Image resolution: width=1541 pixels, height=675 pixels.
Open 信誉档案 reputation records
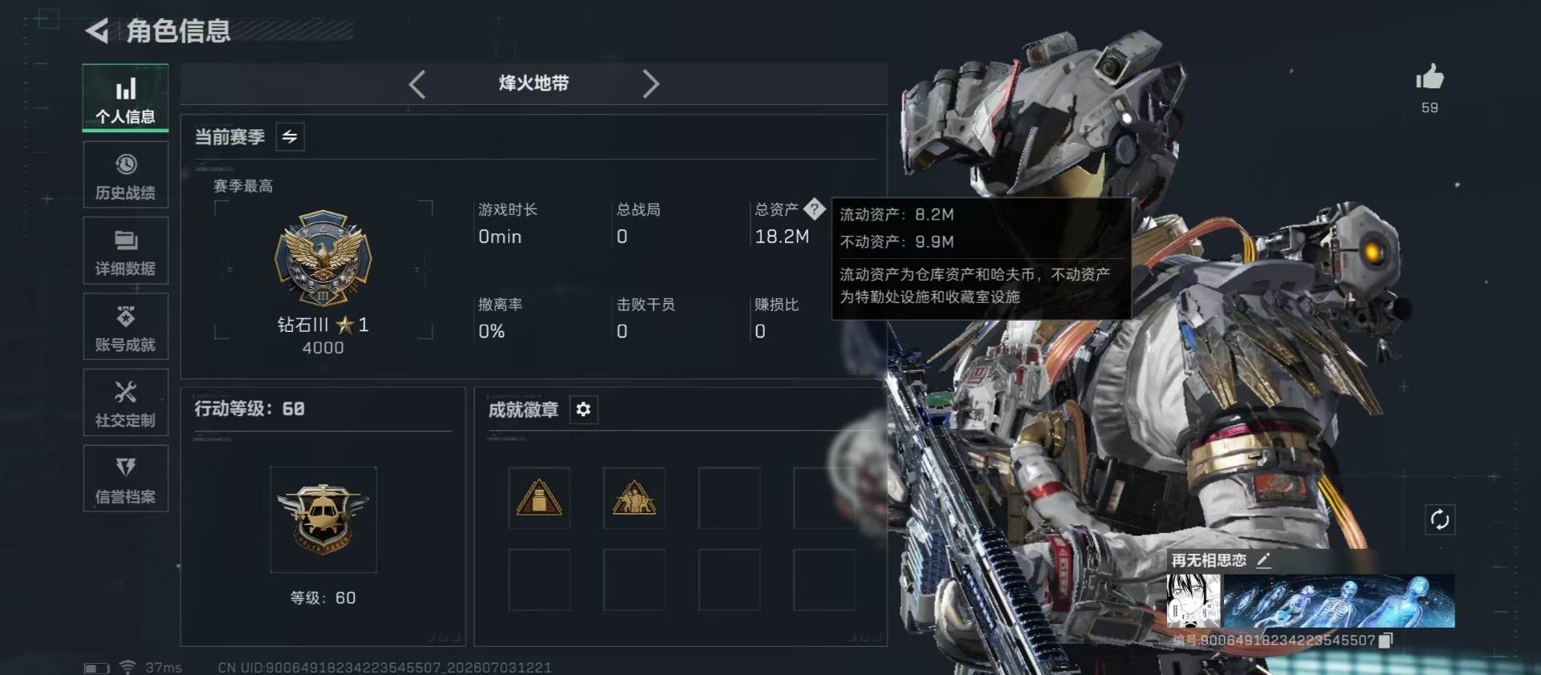point(125,479)
